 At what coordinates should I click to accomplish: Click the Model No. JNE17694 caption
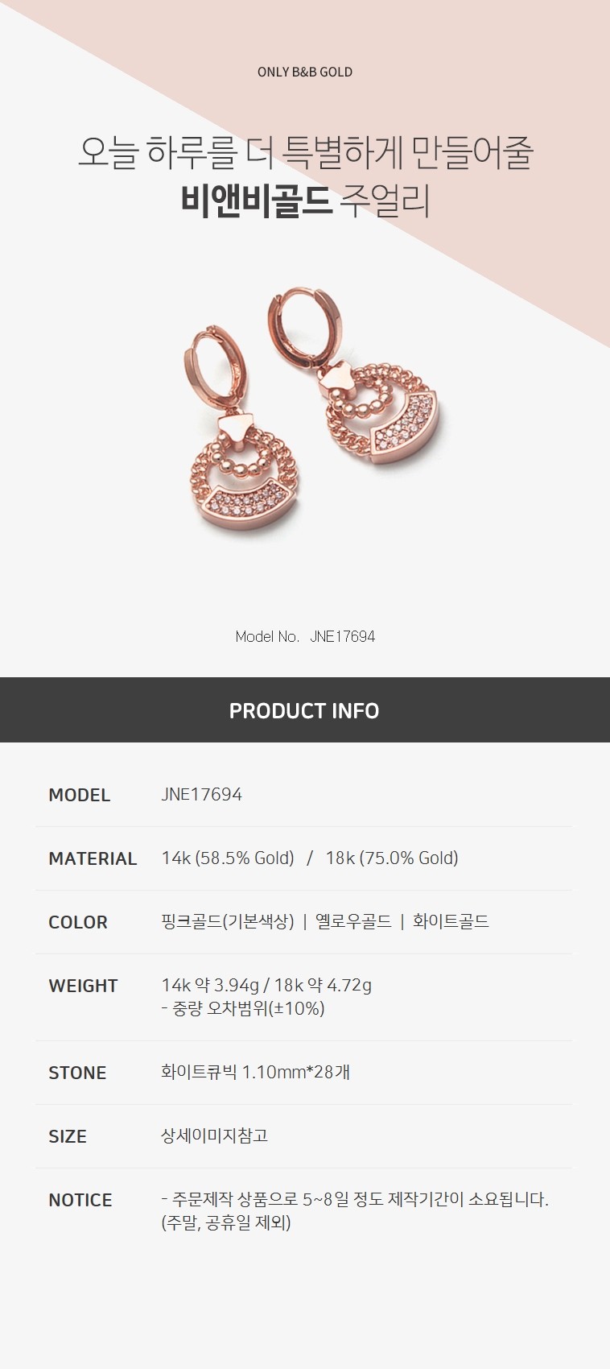point(305,636)
